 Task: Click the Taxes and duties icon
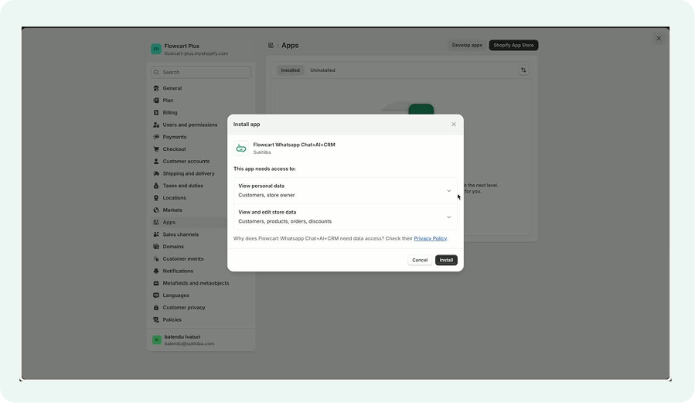(x=156, y=186)
